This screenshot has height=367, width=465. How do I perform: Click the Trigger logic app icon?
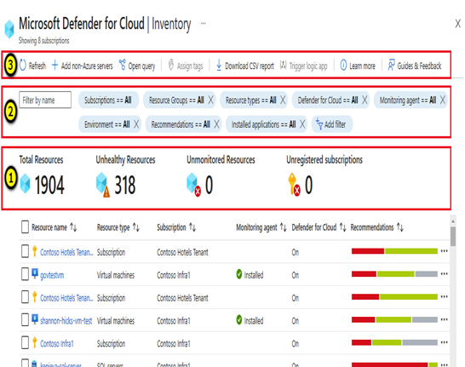(x=284, y=65)
